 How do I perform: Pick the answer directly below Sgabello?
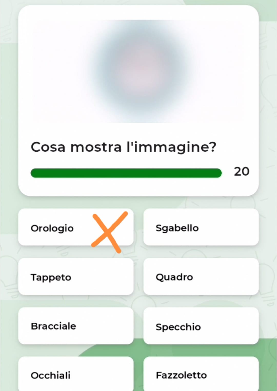tap(201, 277)
